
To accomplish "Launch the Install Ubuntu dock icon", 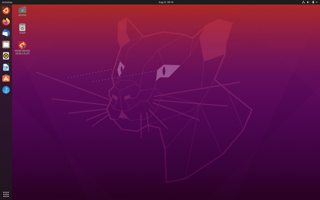I will (x=6, y=10).
